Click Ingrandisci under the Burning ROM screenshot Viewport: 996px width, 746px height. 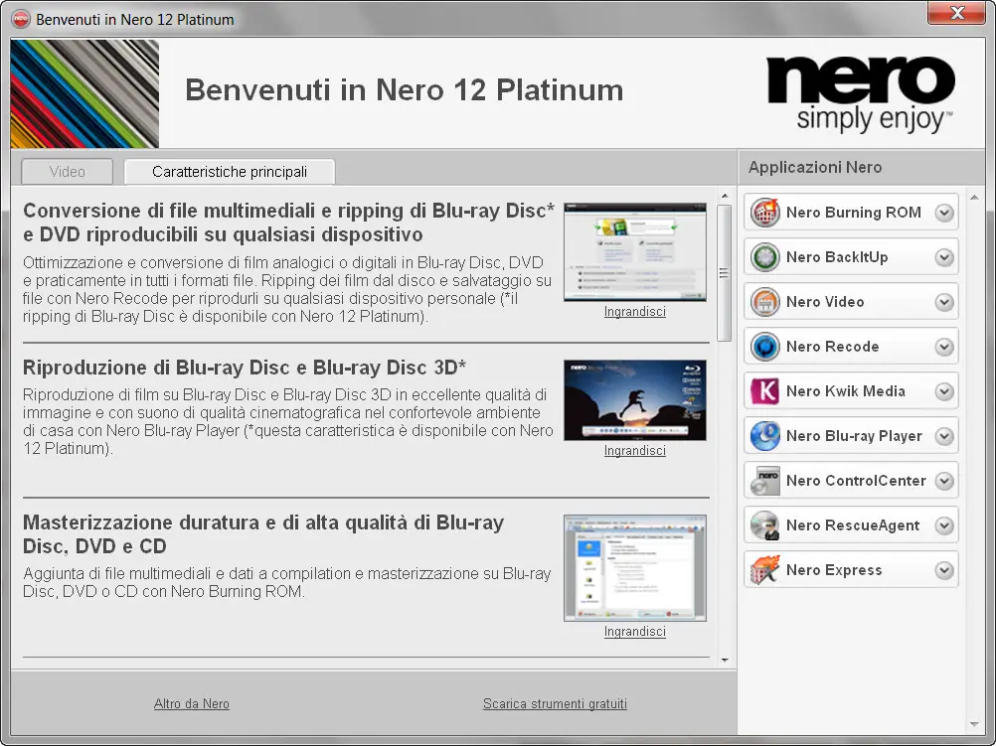coord(634,632)
